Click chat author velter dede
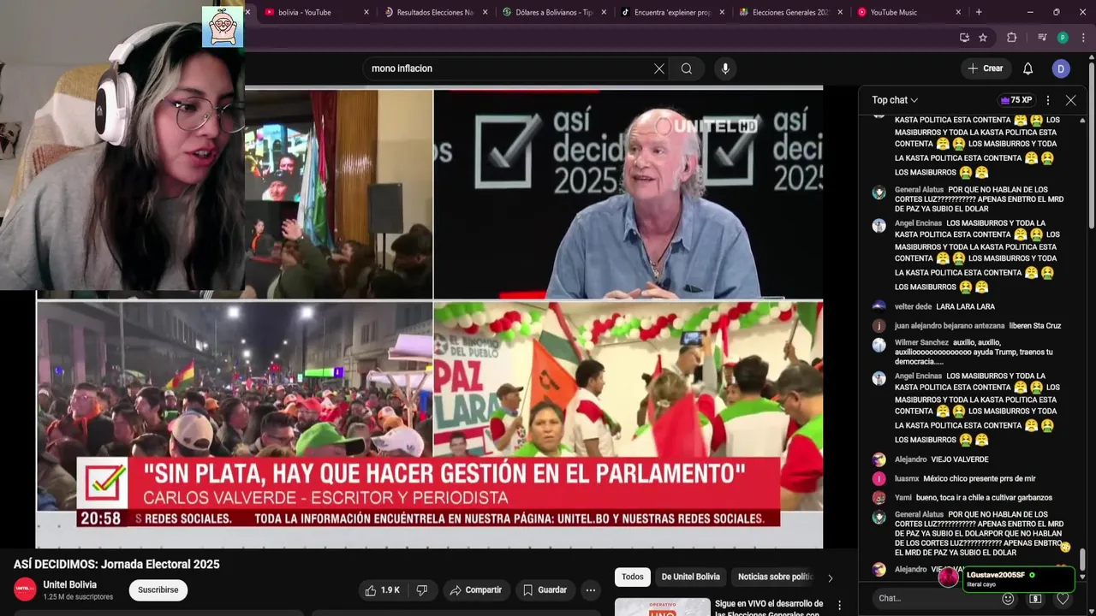Screen dimensions: 1096x616 913,306
